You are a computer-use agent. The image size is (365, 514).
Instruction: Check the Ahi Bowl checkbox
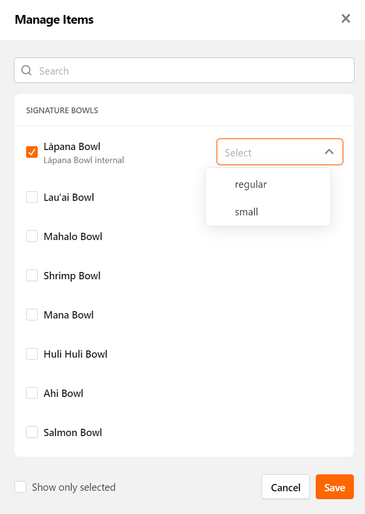[32, 393]
